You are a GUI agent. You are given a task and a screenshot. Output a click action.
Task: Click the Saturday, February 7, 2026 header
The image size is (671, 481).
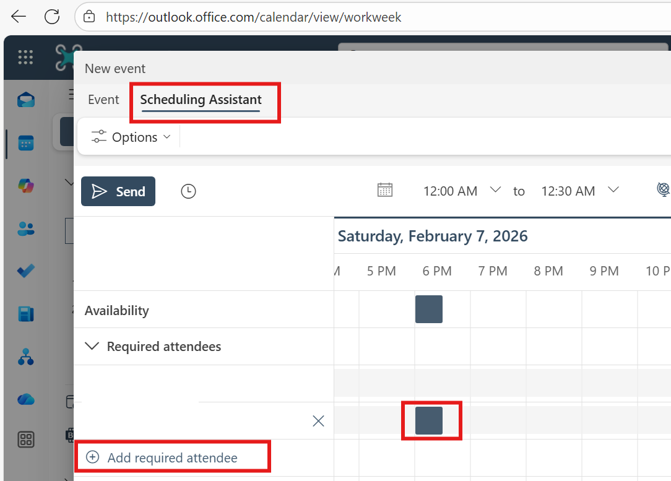[433, 236]
